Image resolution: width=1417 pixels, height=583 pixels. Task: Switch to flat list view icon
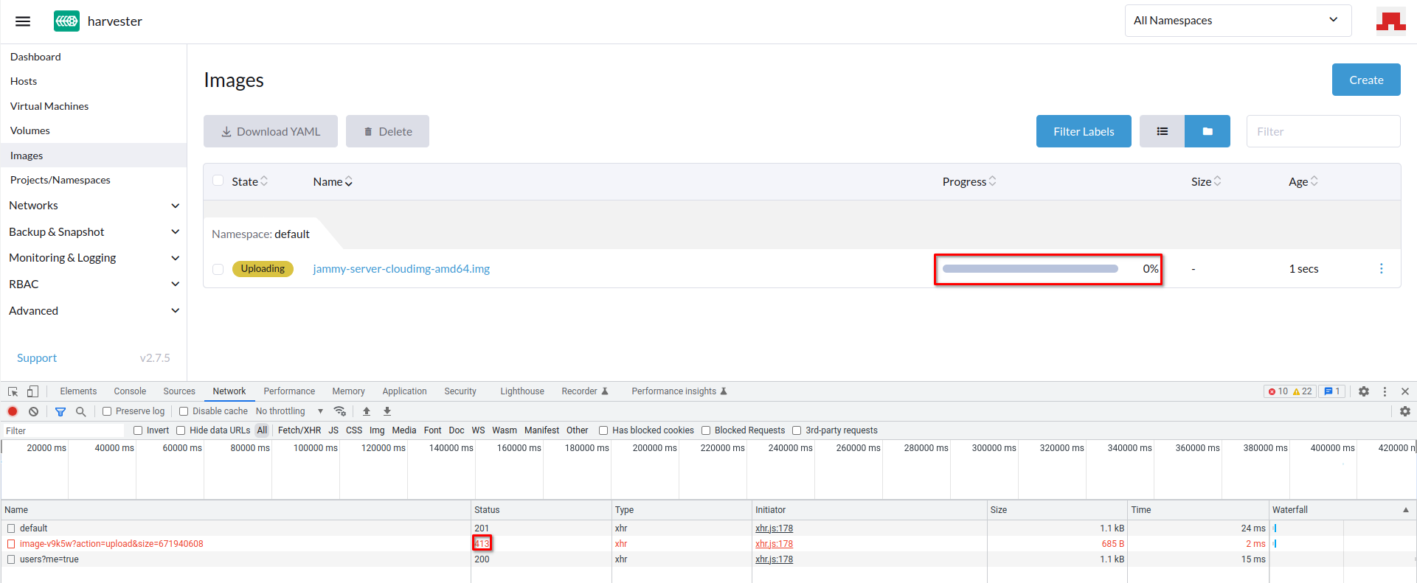1162,131
